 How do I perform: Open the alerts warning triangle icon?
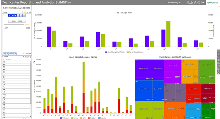pos(191,2)
